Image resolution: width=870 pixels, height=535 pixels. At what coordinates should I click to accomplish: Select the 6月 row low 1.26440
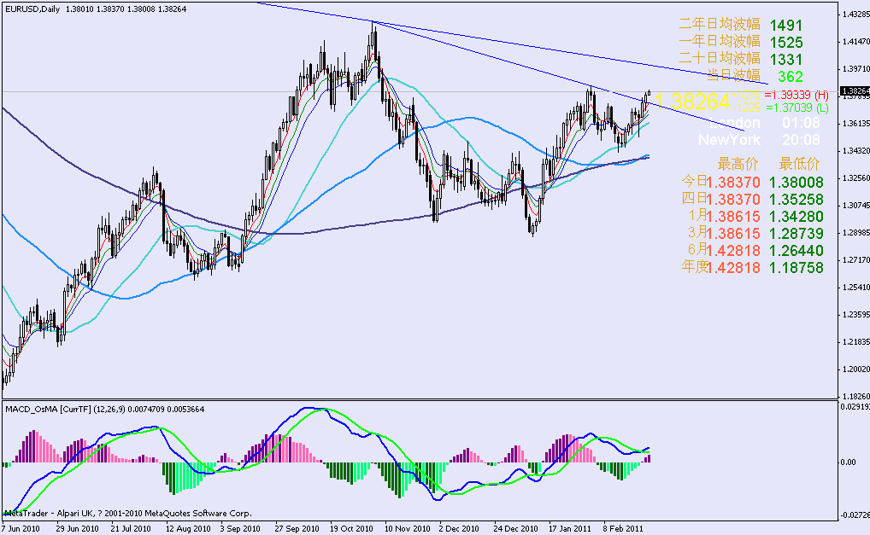797,251
